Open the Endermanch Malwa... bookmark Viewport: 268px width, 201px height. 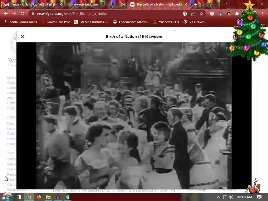(131, 22)
